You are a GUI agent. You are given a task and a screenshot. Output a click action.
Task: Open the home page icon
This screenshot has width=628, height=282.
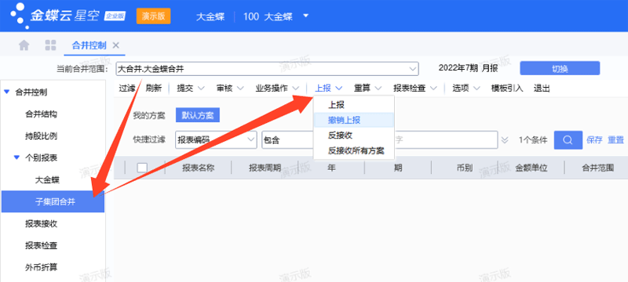(24, 45)
